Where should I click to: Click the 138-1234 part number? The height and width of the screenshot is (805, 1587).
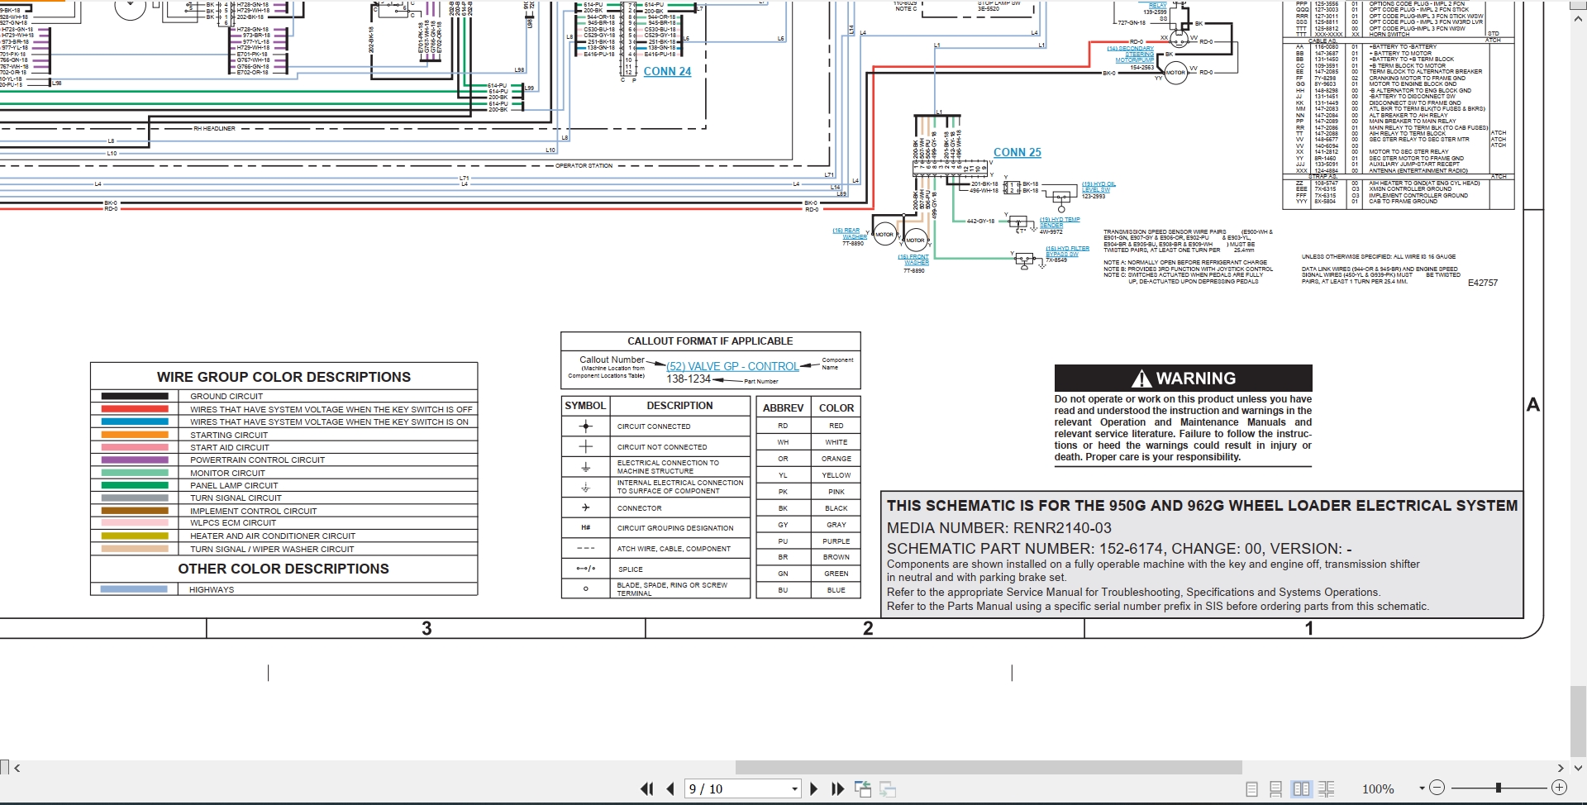[x=689, y=379]
